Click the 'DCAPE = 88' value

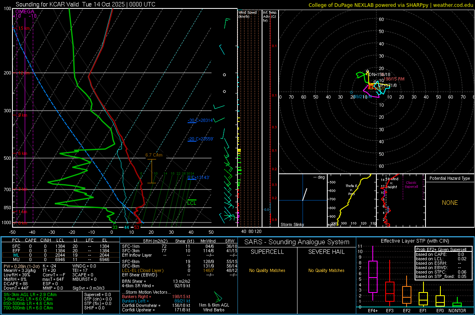point(16,284)
